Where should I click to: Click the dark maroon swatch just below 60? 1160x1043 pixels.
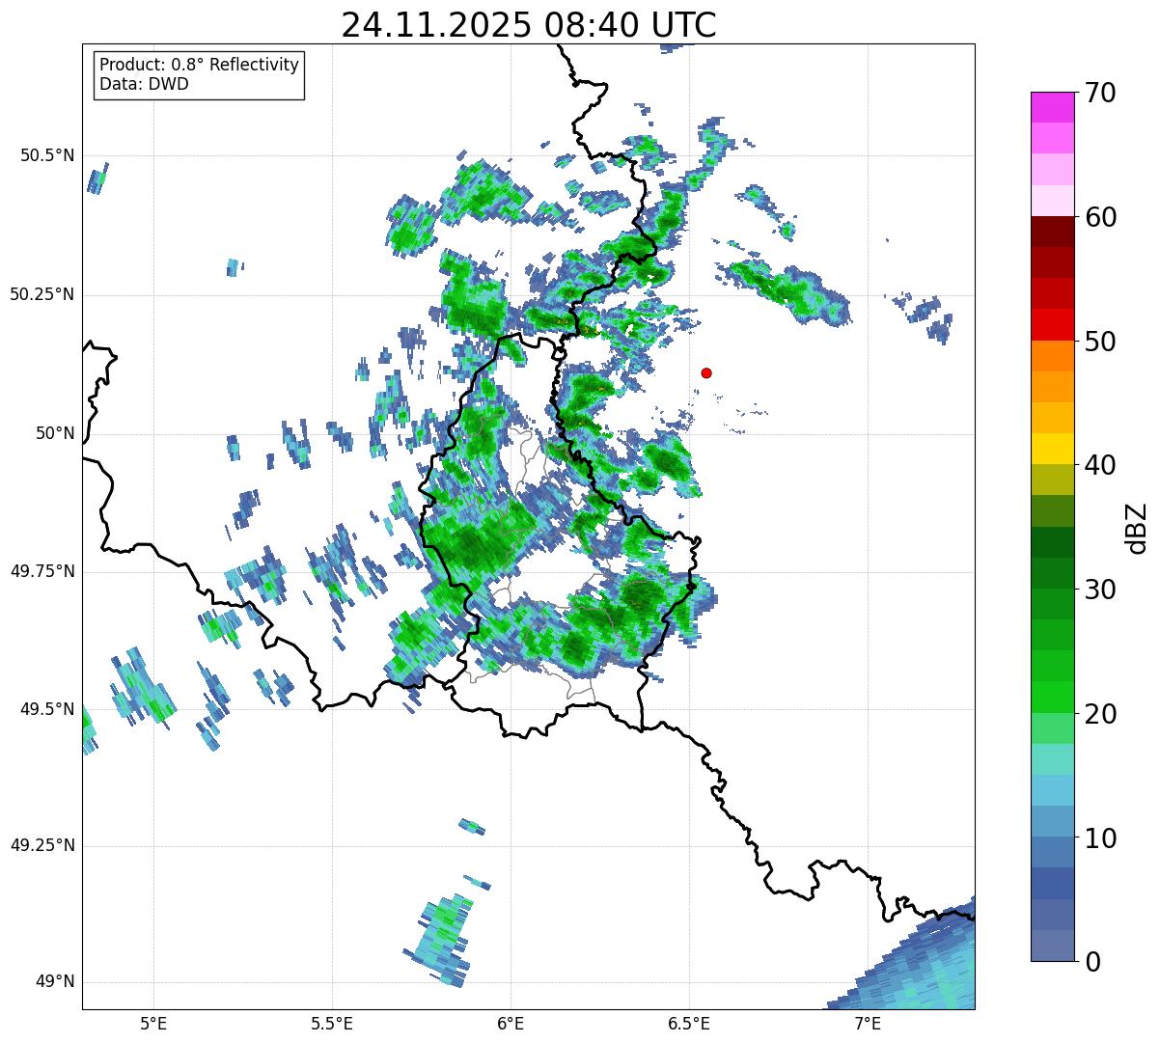tap(1053, 232)
